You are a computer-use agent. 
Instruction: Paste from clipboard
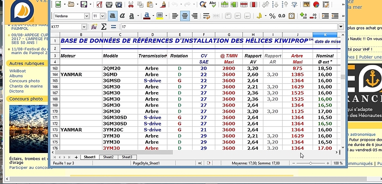[150, 4]
